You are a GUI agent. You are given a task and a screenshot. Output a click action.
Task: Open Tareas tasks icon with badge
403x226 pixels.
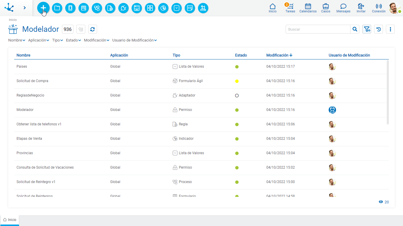coord(290,8)
